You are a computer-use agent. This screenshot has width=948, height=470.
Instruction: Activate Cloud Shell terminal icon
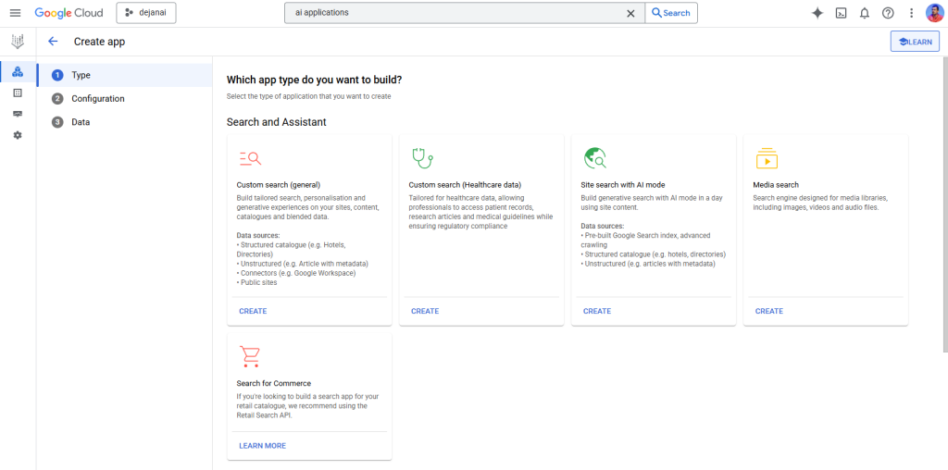click(841, 13)
